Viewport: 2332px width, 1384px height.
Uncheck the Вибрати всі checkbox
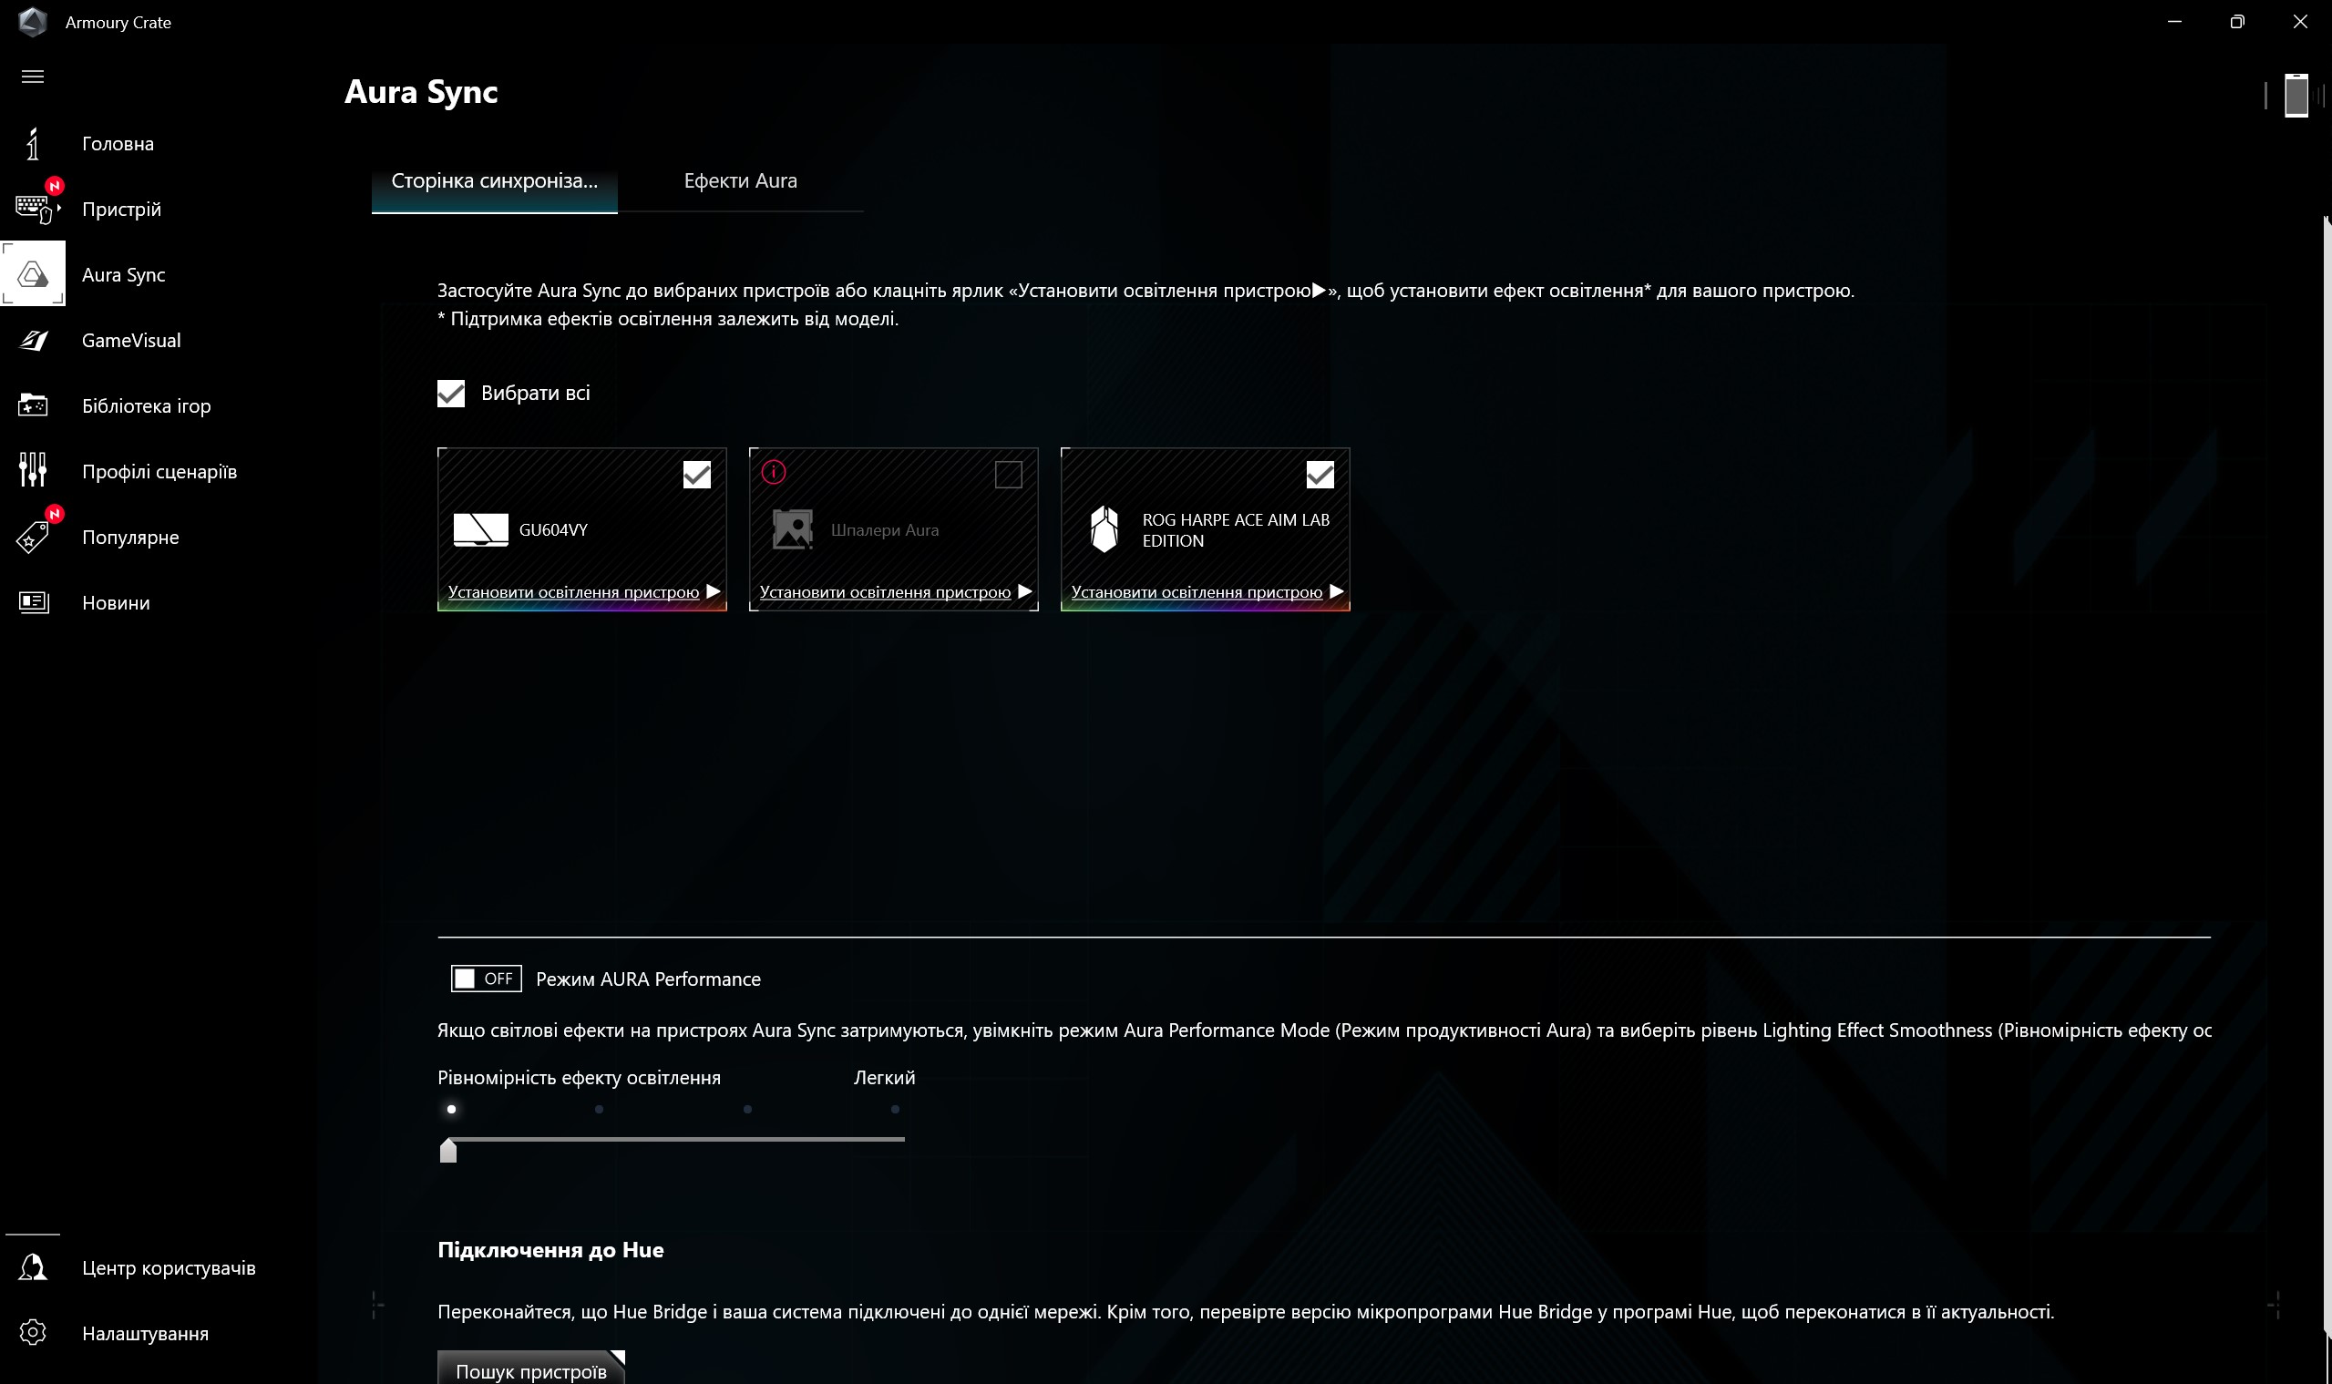tap(450, 394)
